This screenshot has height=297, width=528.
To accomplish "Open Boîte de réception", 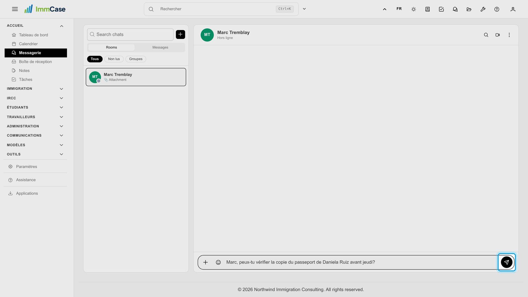I will pyautogui.click(x=36, y=62).
